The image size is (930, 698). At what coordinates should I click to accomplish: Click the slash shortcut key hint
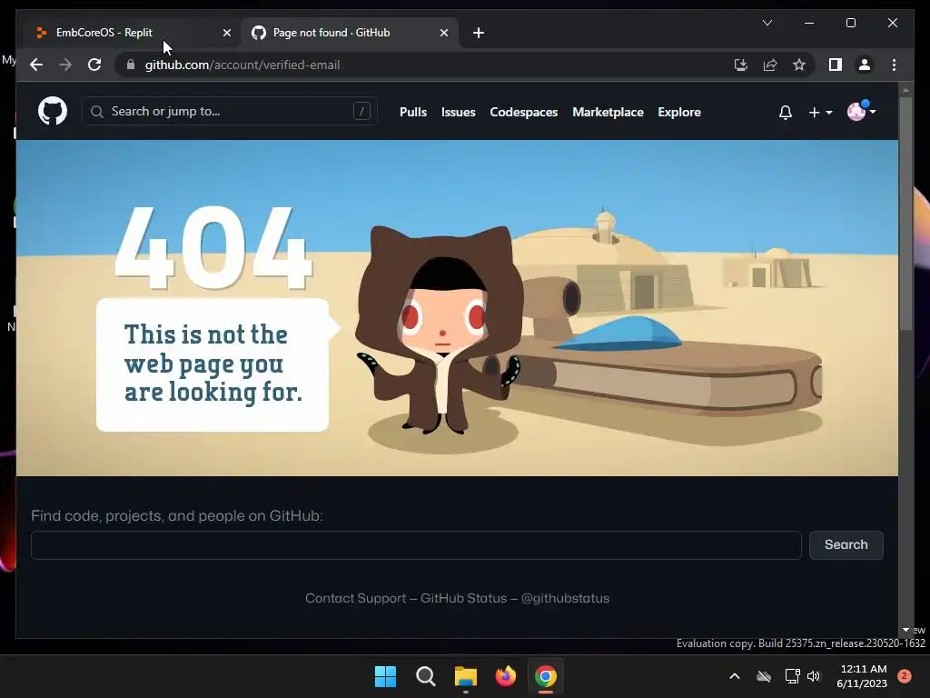[361, 111]
